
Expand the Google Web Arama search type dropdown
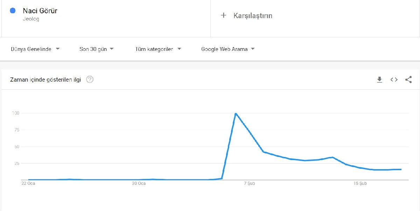coord(228,49)
